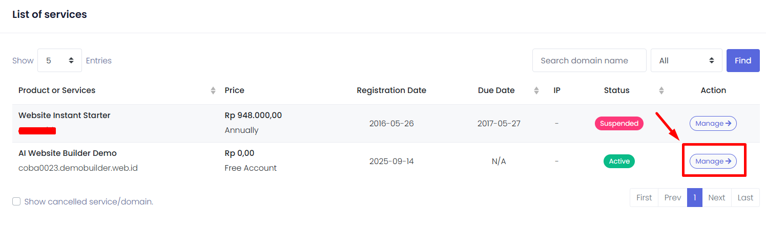The width and height of the screenshot is (766, 230).
Task: Go to Prev page
Action: click(x=673, y=198)
